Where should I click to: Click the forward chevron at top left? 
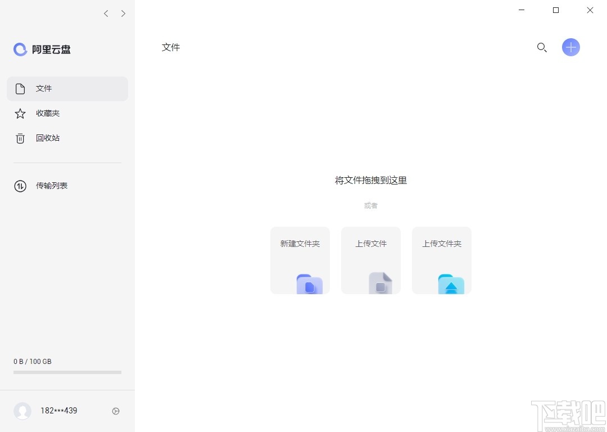click(123, 13)
